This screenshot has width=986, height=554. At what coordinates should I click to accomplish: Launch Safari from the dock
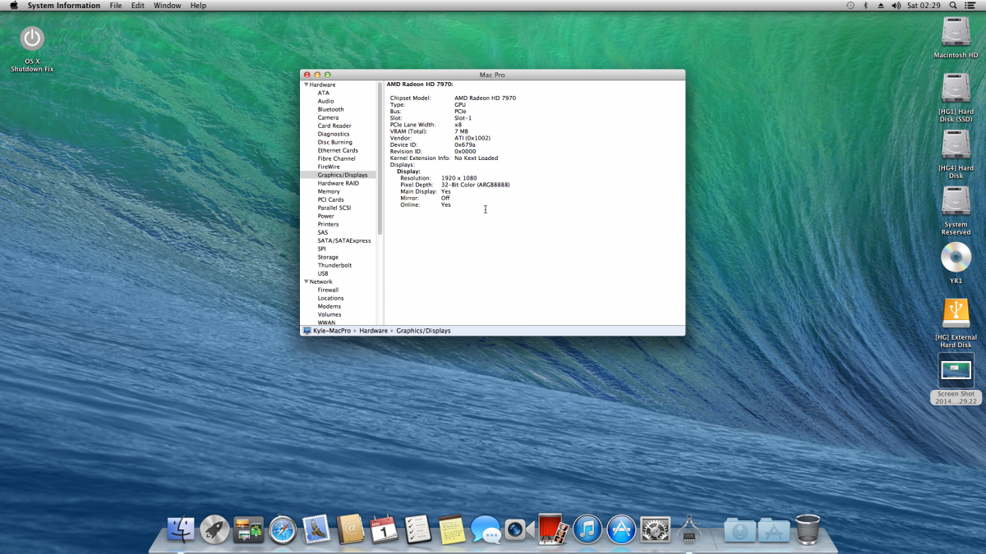[282, 529]
